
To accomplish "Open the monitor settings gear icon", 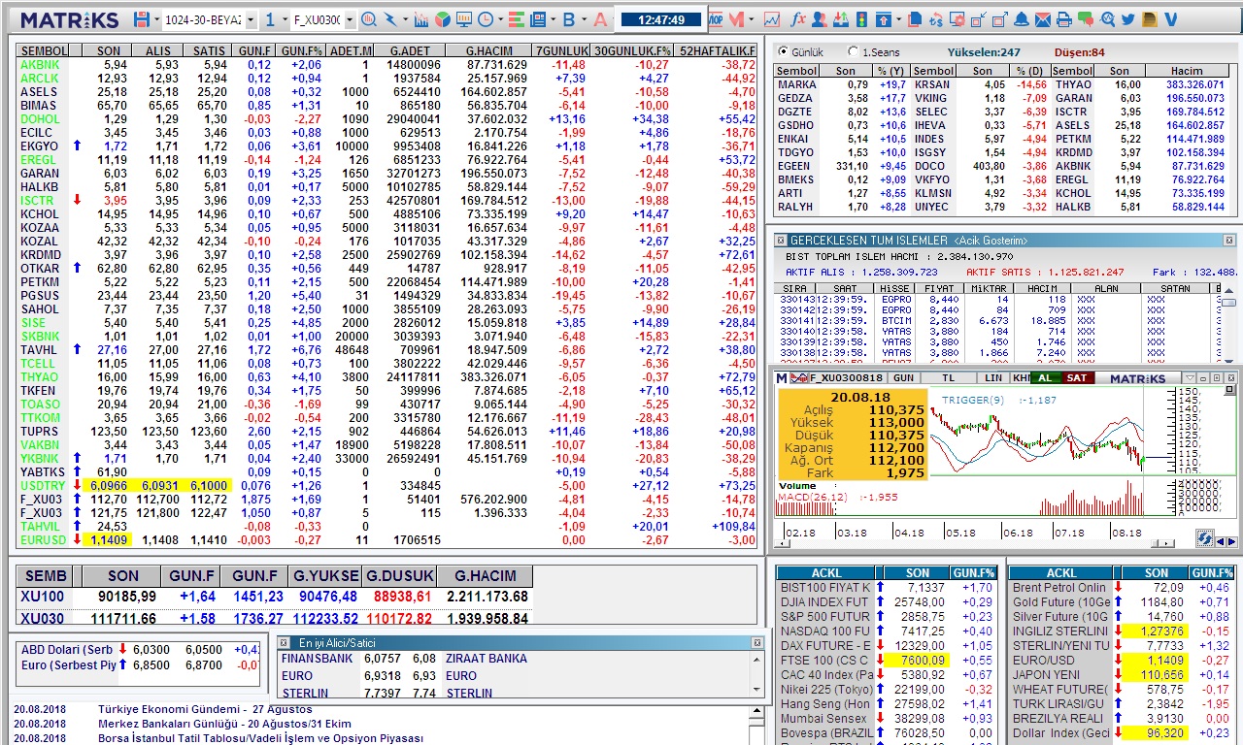I will [x=957, y=19].
